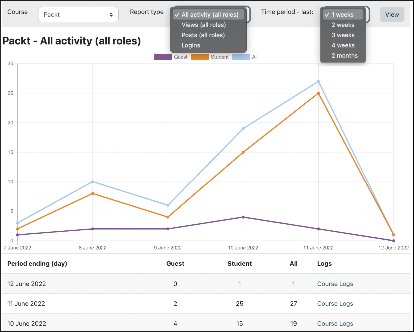Click the Period ending (day) column header
The image size is (414, 332).
coord(37,263)
